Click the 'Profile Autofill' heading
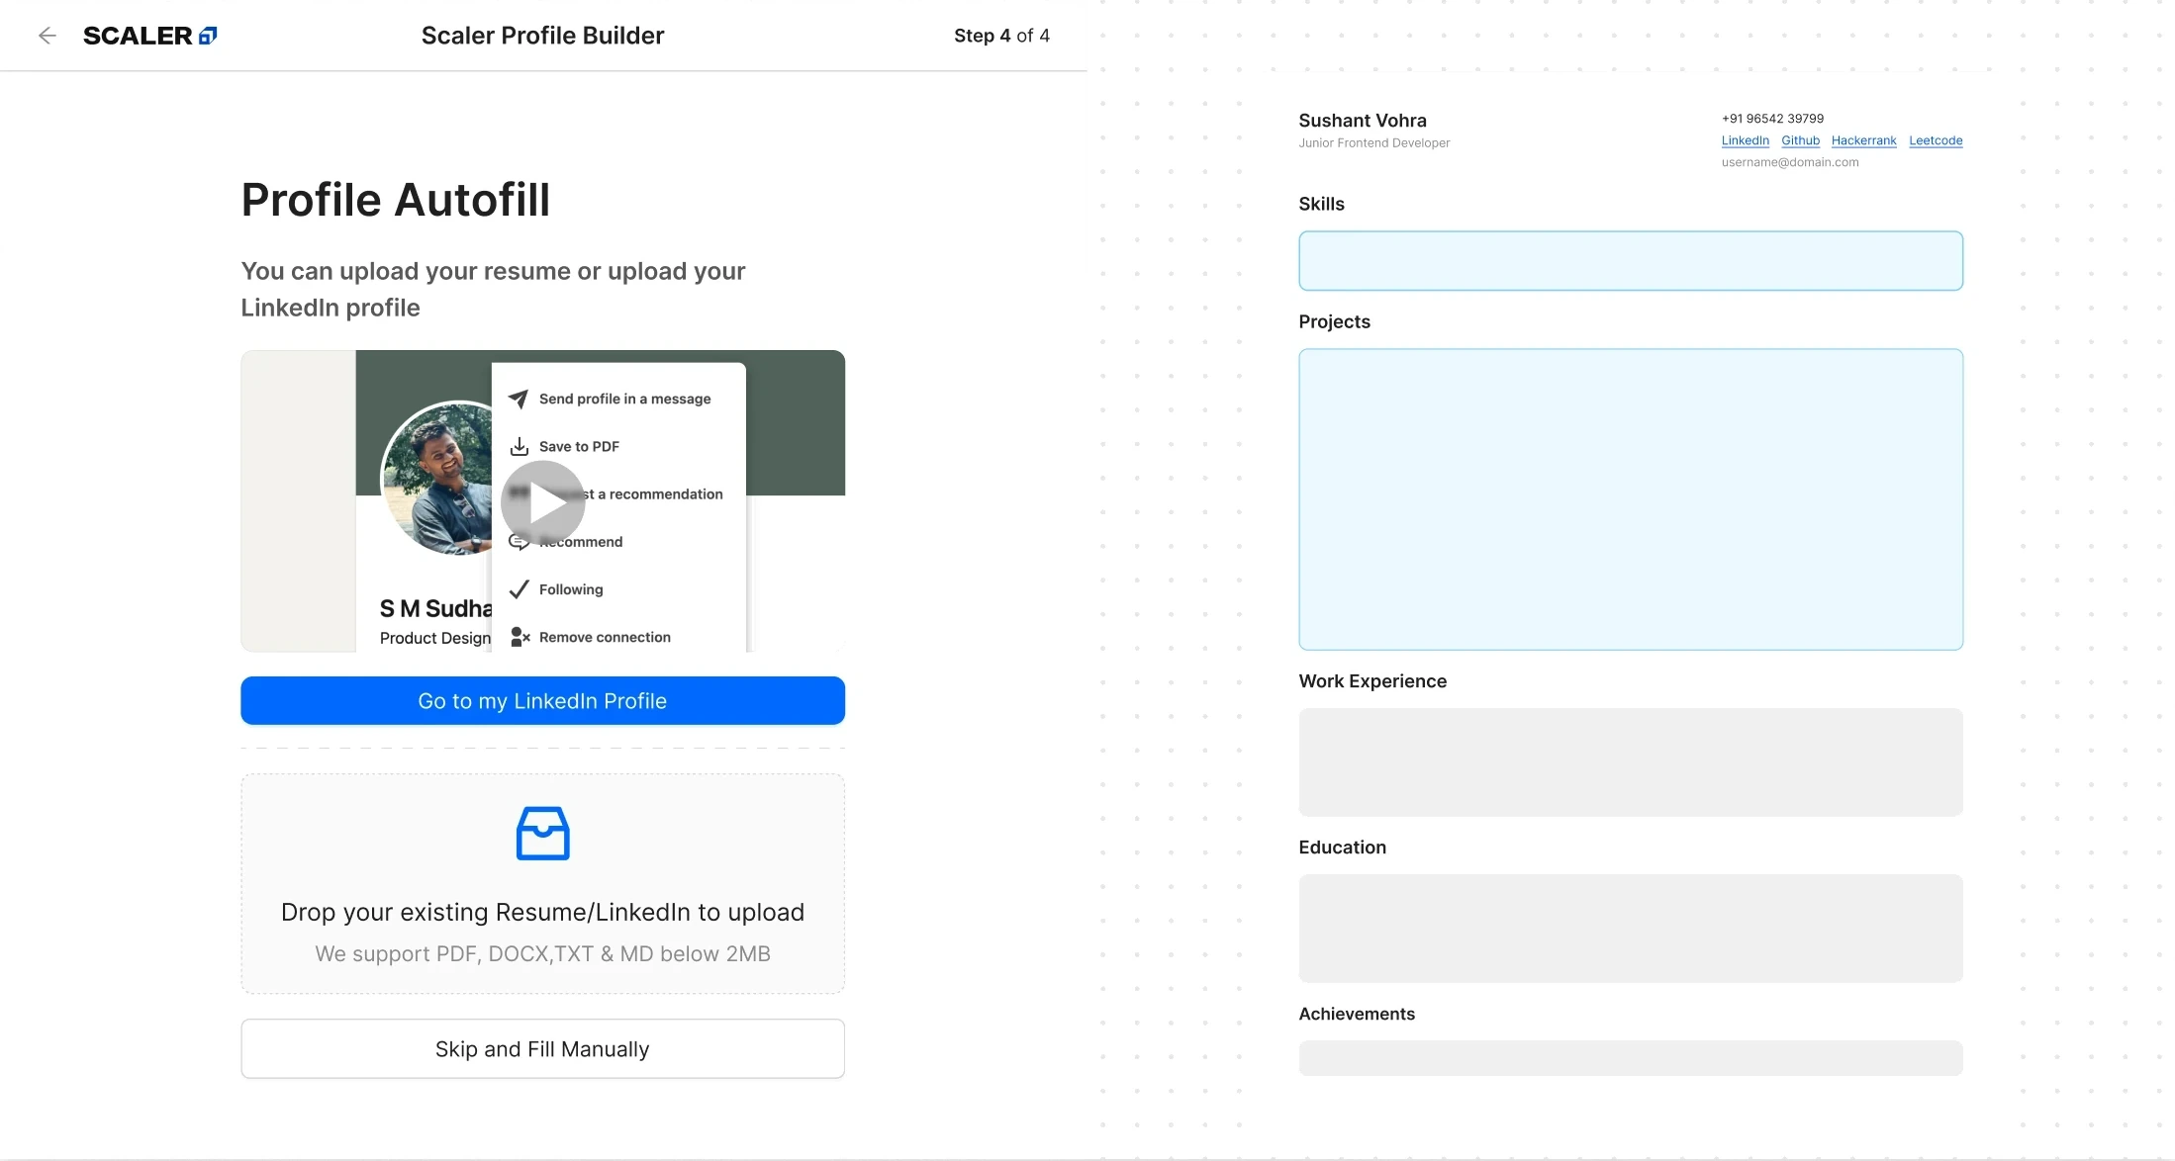 coord(395,200)
